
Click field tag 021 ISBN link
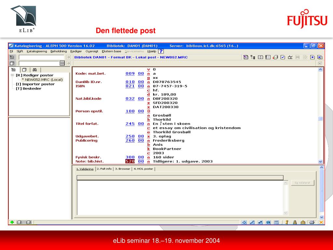pyautogui.click(x=130, y=86)
